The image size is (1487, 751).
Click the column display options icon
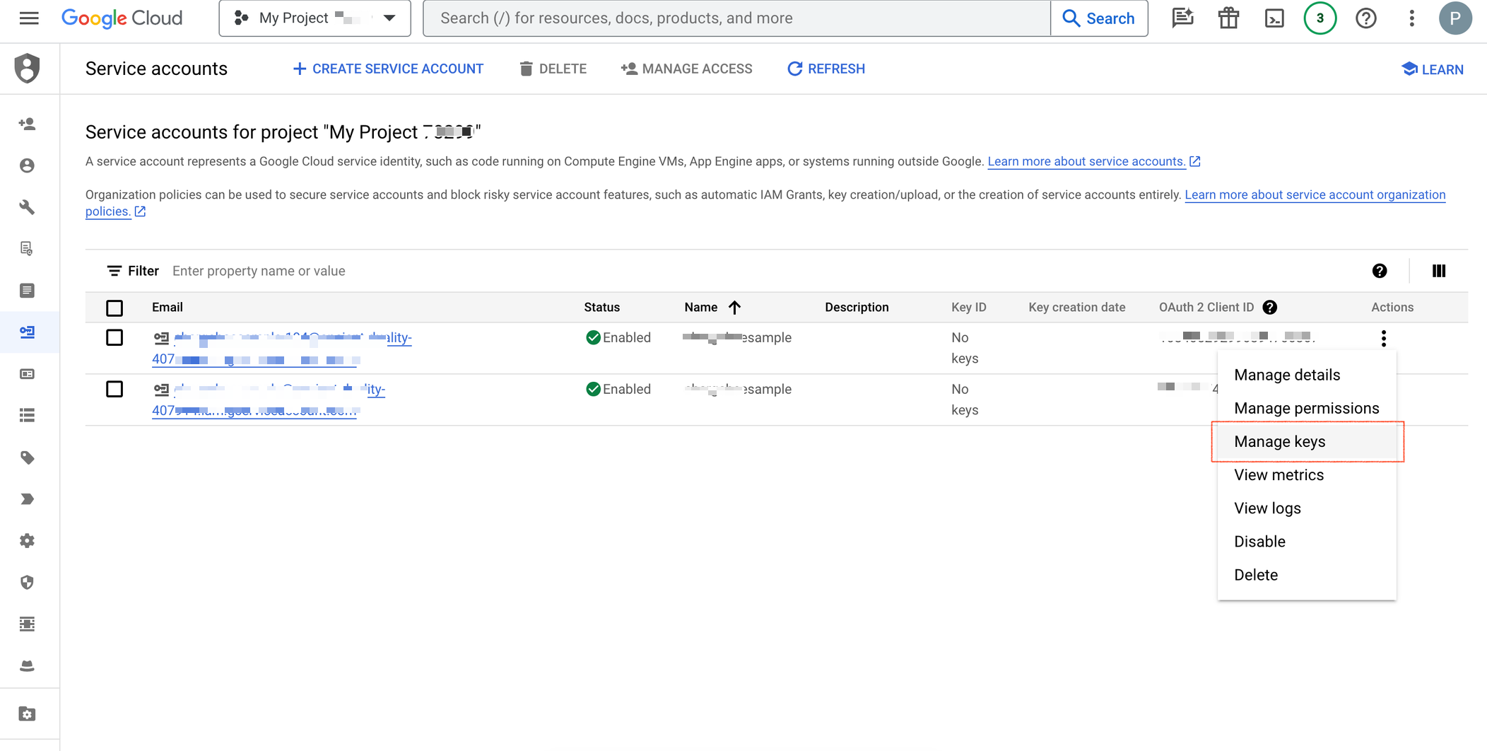[1438, 271]
